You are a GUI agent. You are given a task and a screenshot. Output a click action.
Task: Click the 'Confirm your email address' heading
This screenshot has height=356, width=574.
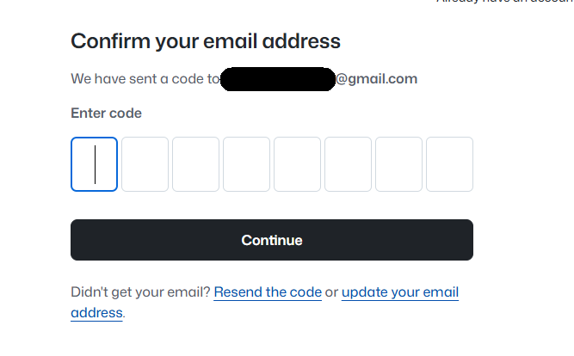[206, 40]
